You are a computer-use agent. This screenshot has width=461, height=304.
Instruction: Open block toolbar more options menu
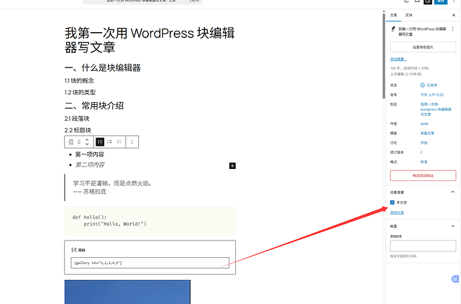[132, 142]
